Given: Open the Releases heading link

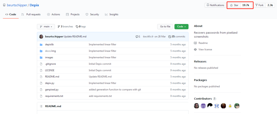Looking at the screenshot, I should (200, 61).
